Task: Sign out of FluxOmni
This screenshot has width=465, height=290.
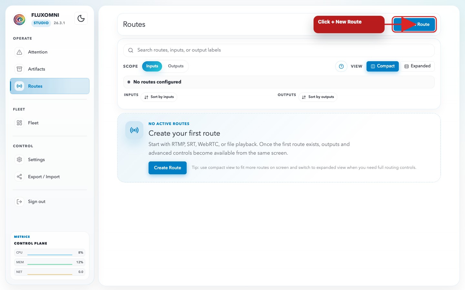Action: click(x=50, y=201)
